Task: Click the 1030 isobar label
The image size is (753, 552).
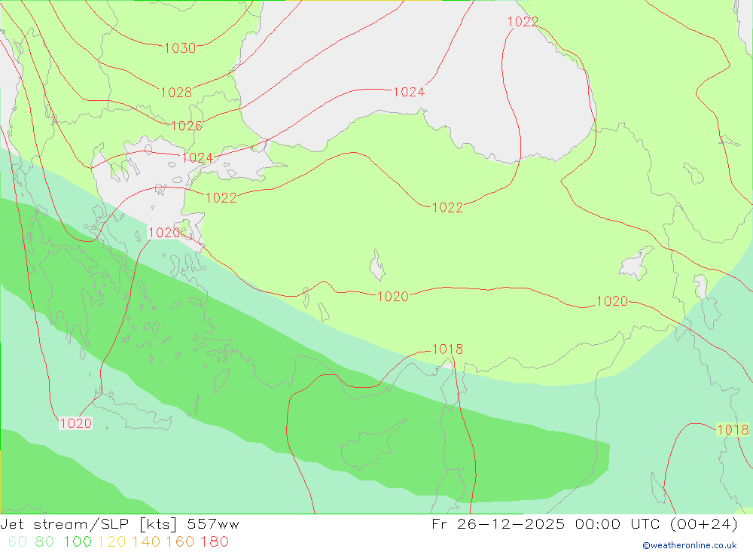Action: pos(180,48)
